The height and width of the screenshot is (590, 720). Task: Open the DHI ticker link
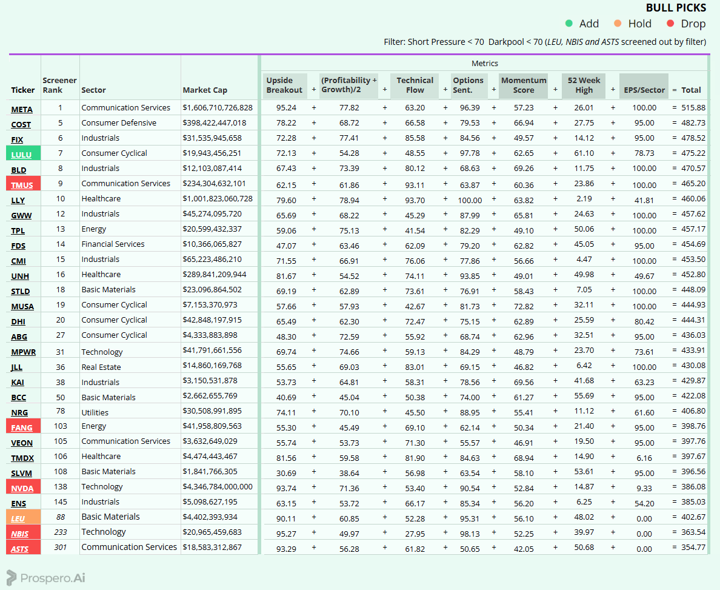point(18,321)
